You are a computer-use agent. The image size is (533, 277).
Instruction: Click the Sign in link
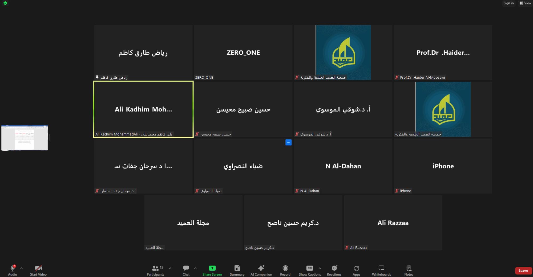(508, 3)
